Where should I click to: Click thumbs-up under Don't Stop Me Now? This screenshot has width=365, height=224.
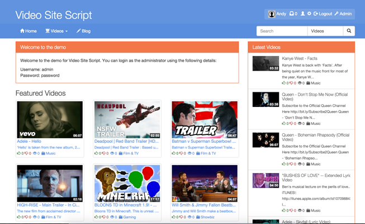(x=283, y=123)
